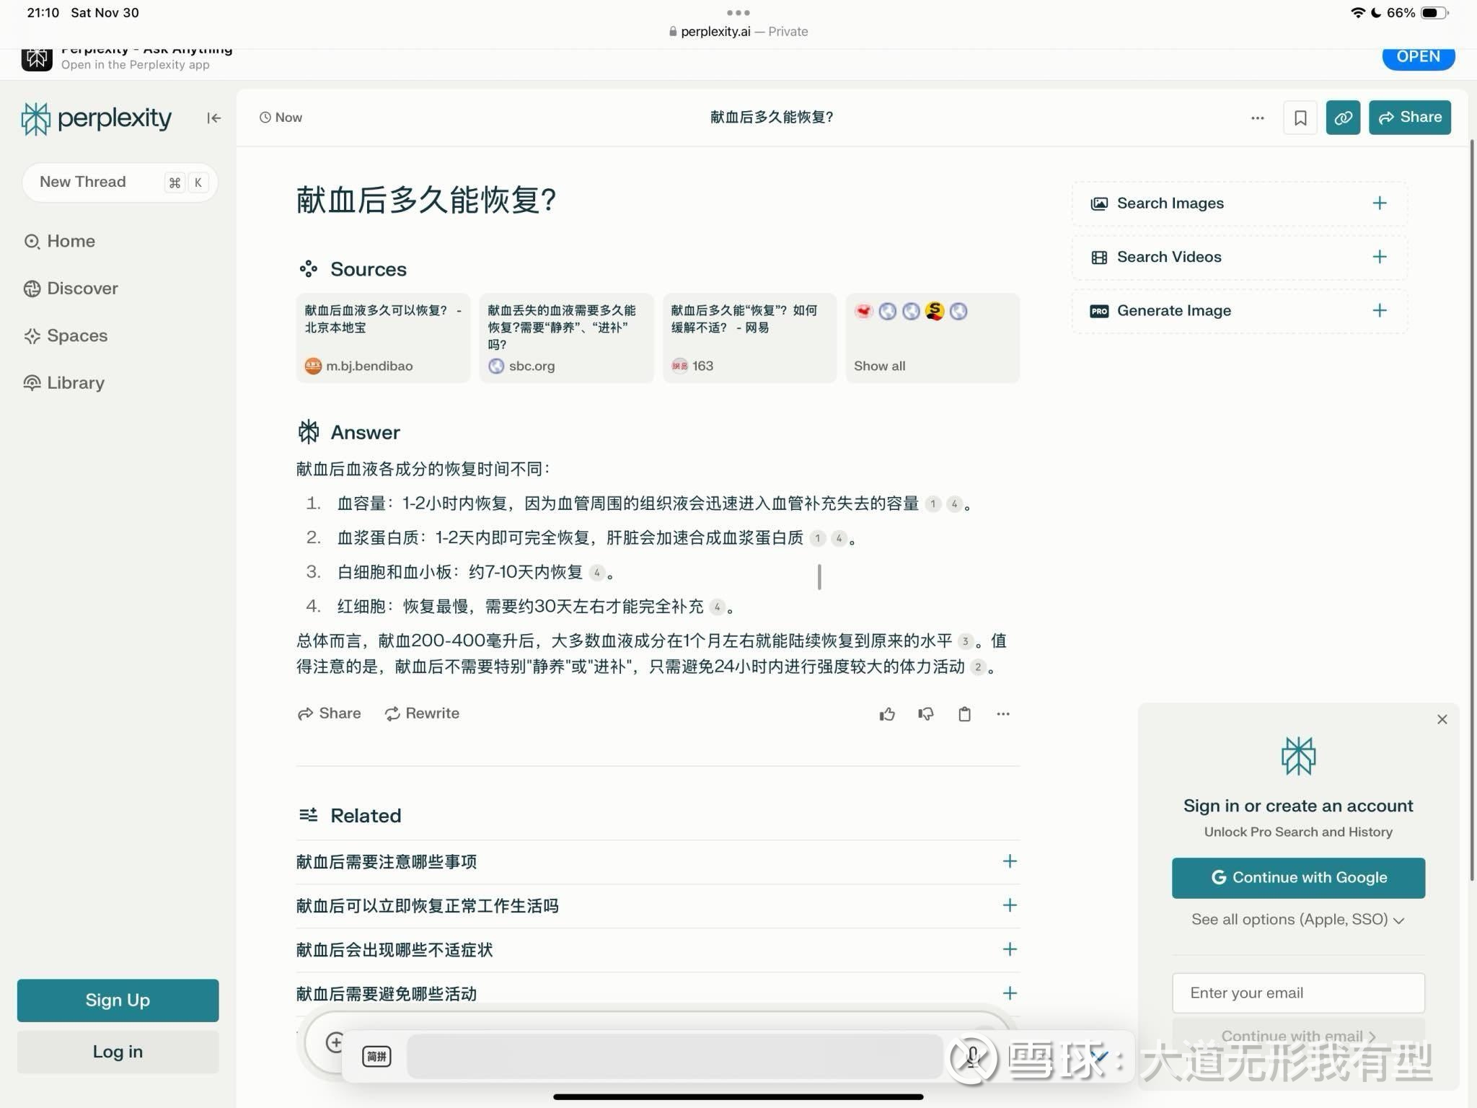The image size is (1477, 1108).
Task: Go to Discover
Action: (x=71, y=289)
